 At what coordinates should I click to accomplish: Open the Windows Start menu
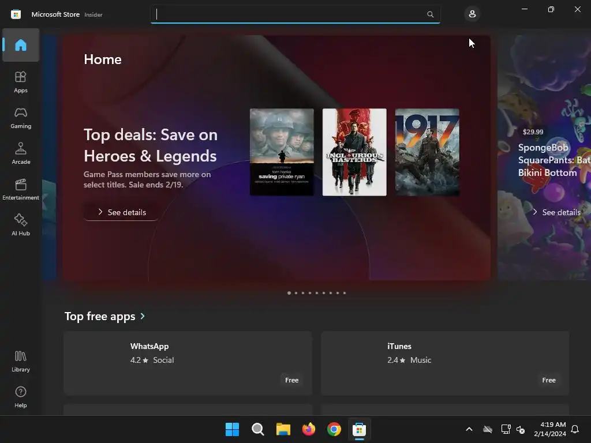click(232, 429)
